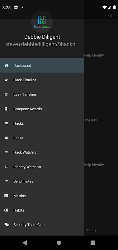Tap the clock showing 3:25

click(7, 7)
